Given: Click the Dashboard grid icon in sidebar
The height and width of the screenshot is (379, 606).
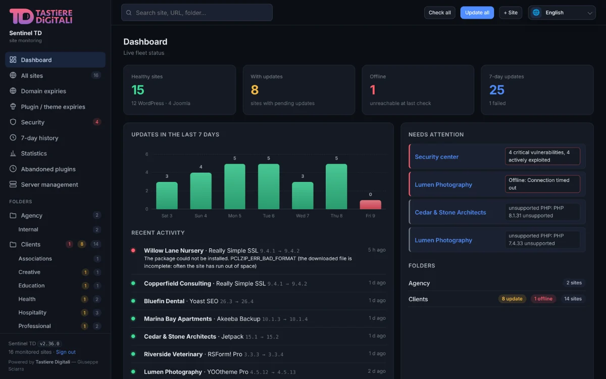Looking at the screenshot, I should pos(13,60).
